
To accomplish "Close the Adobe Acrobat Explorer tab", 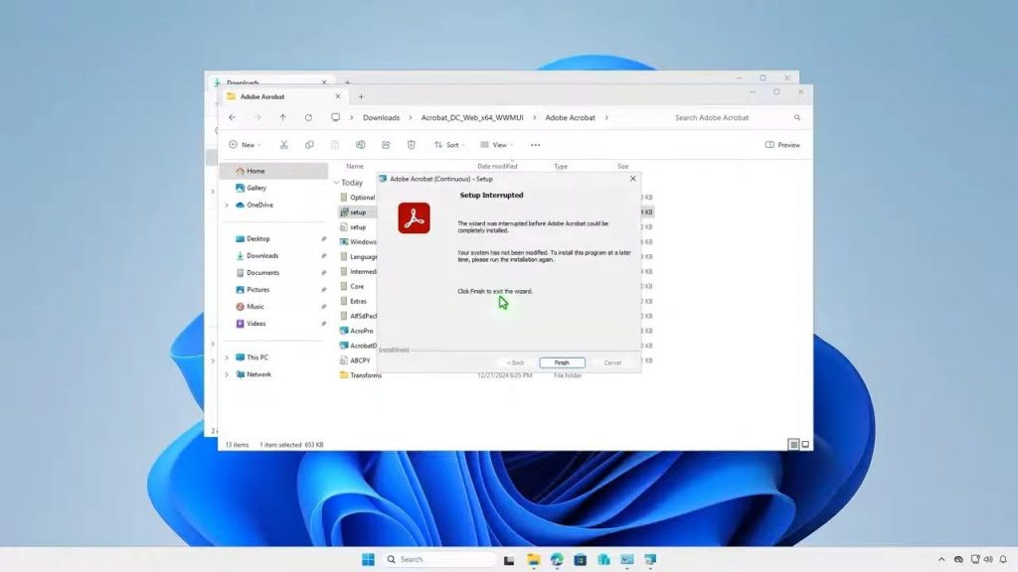I will (x=338, y=96).
